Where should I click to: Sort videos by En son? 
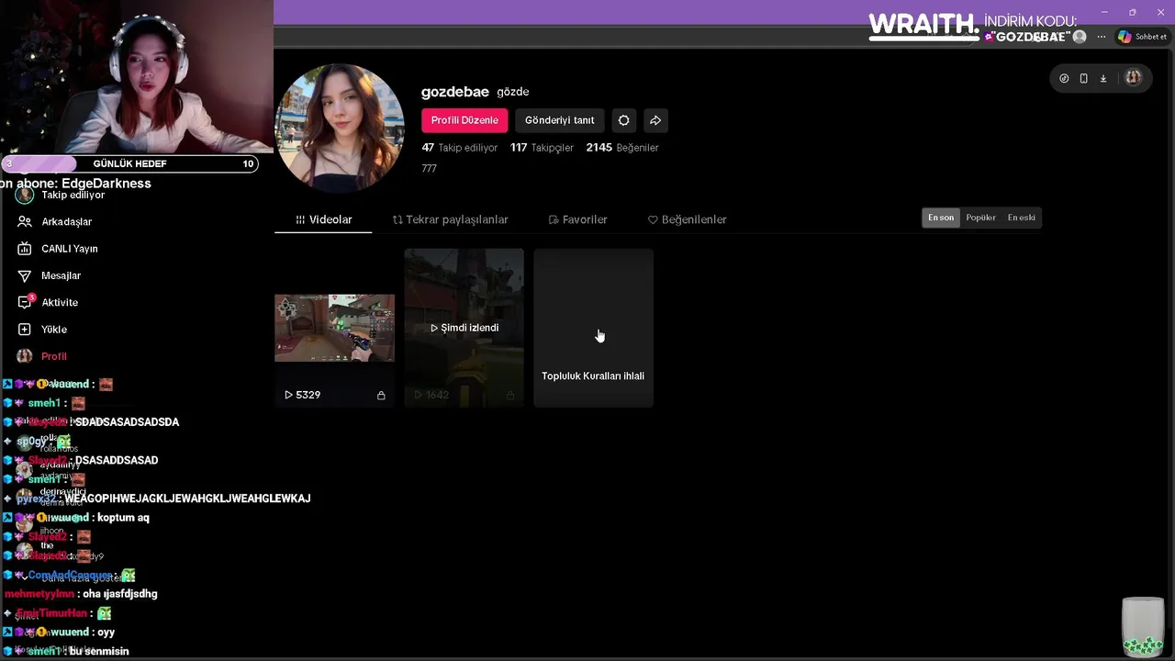pos(941,218)
